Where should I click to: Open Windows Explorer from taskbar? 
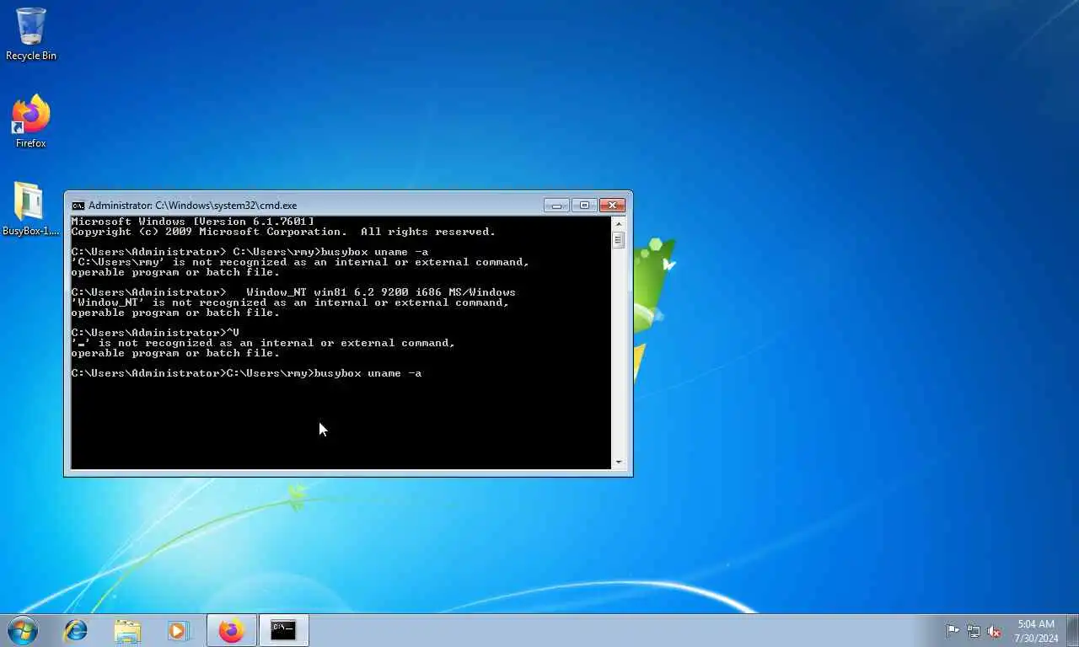coord(127,630)
